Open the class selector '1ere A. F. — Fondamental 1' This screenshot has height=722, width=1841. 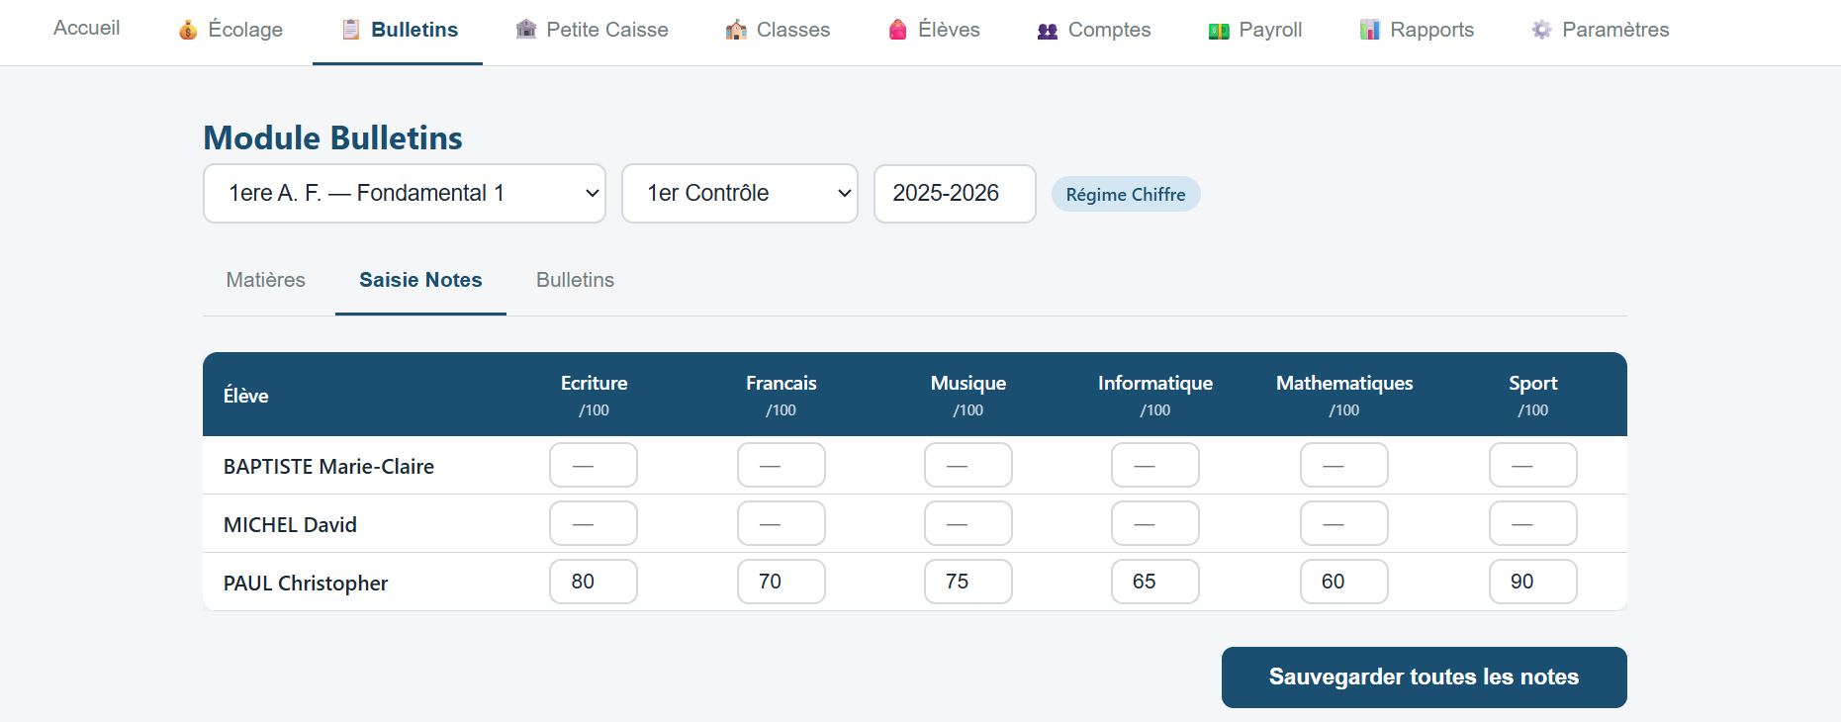[x=405, y=193]
